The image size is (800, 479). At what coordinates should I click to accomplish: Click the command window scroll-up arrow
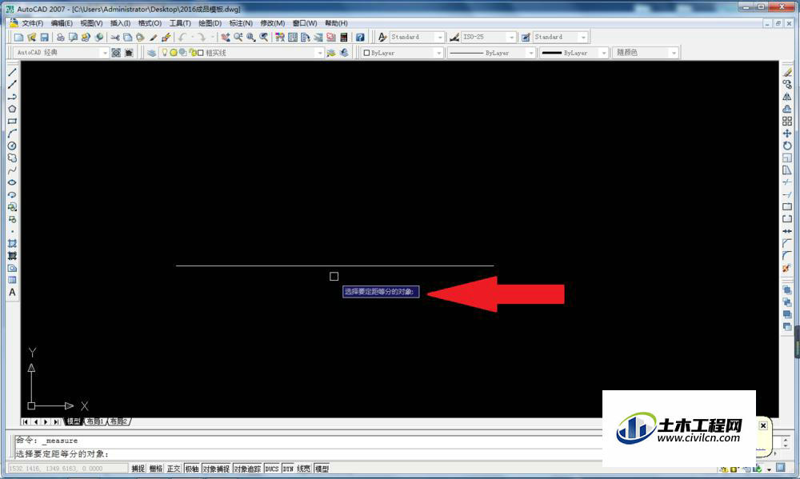786,440
